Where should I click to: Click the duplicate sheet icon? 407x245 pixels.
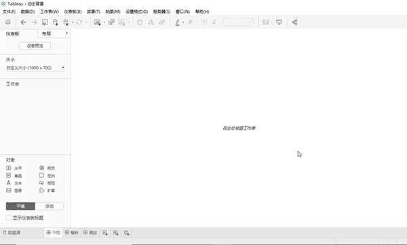pyautogui.click(x=111, y=22)
